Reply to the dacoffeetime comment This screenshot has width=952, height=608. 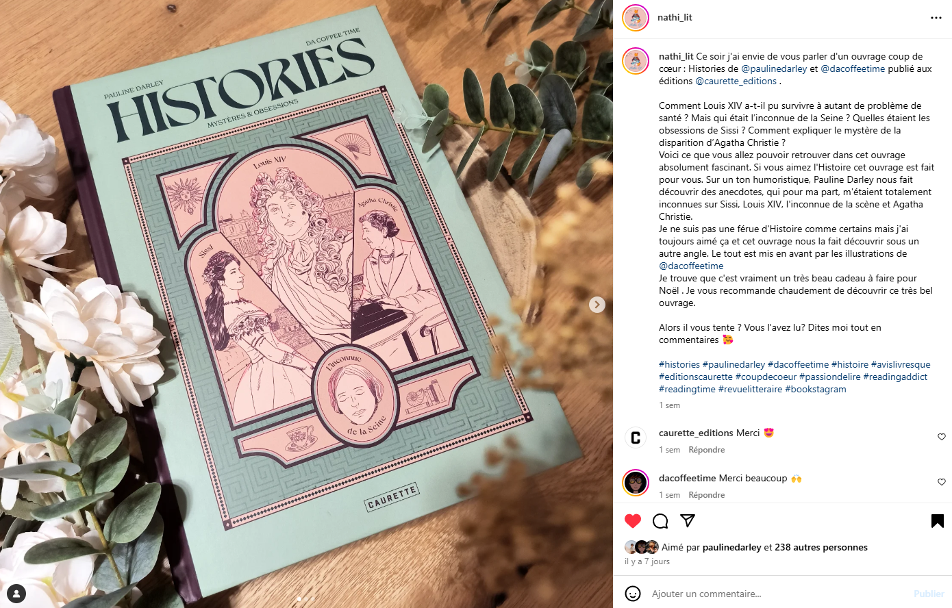tap(706, 495)
